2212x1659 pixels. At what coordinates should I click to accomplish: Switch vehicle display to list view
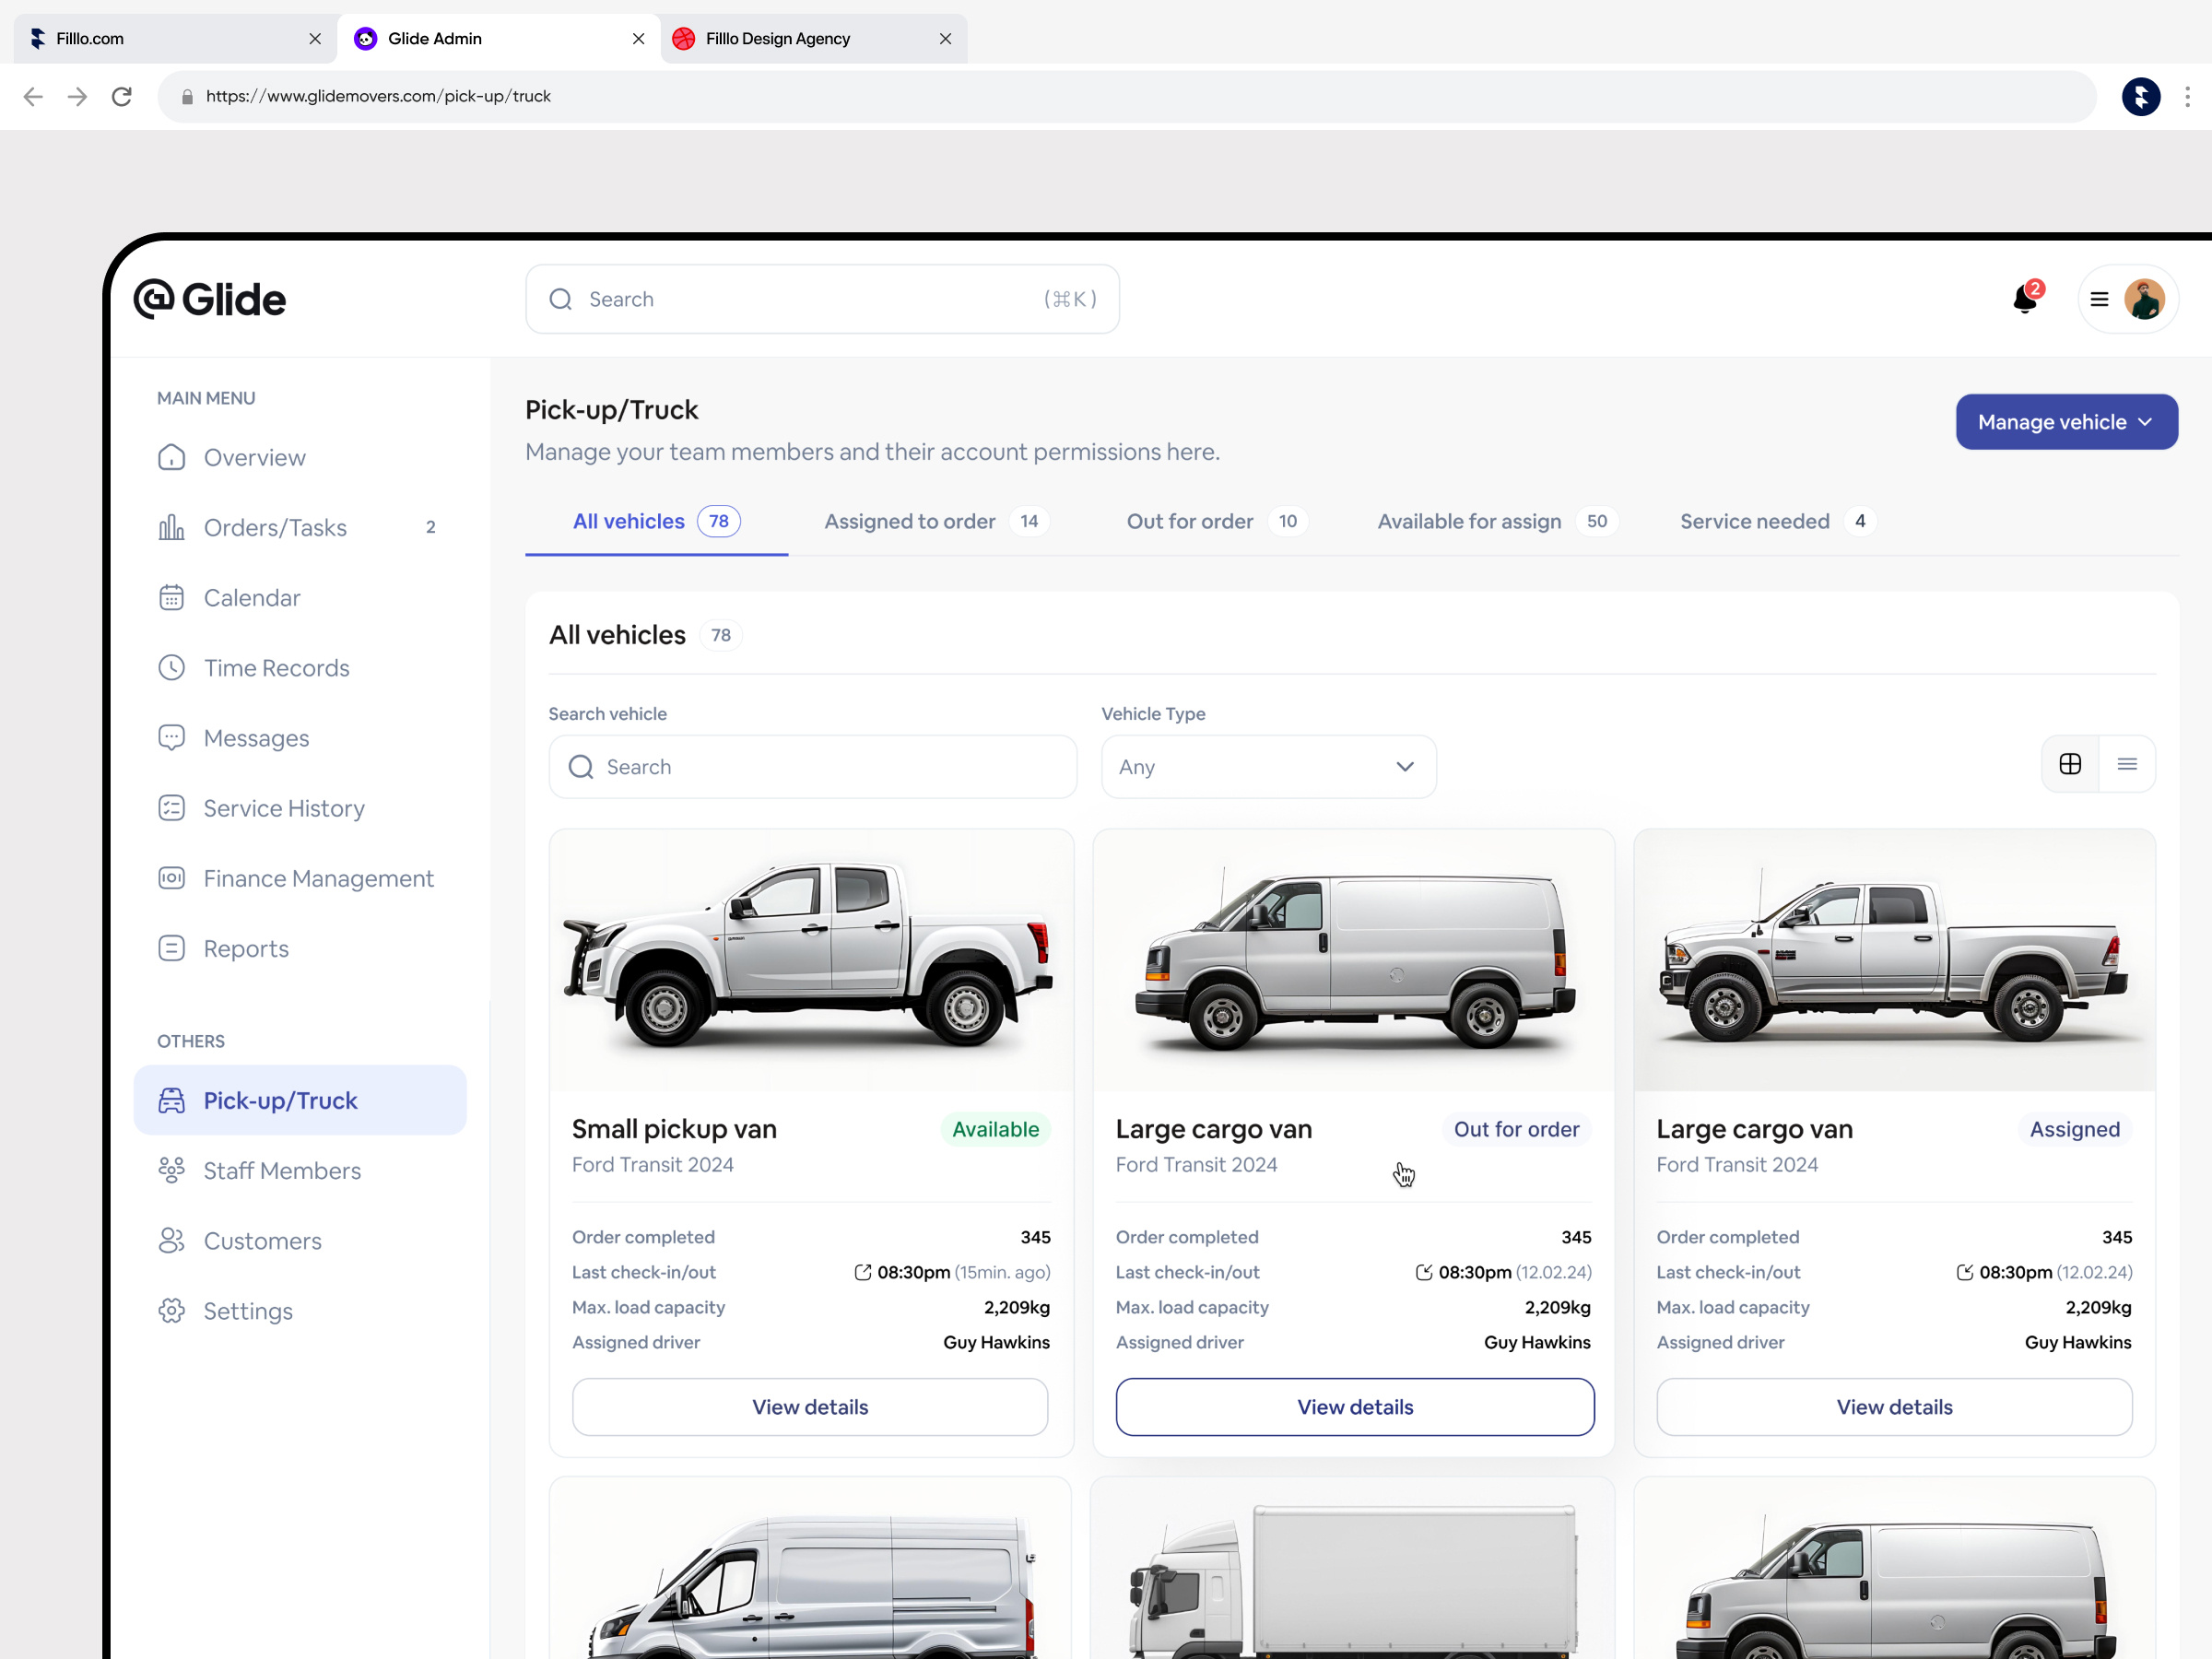click(x=2128, y=764)
